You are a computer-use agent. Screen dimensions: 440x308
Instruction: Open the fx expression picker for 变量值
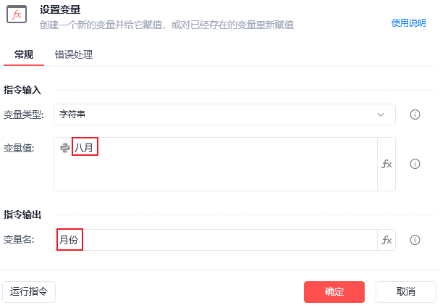point(386,165)
